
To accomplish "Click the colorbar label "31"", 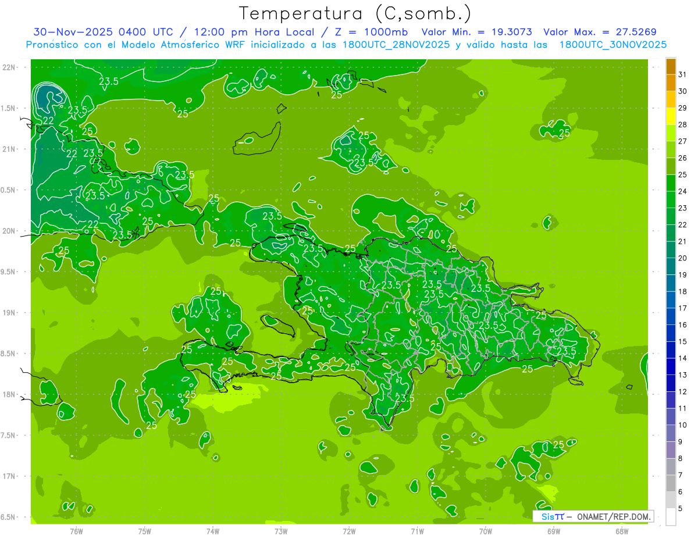I will point(682,74).
